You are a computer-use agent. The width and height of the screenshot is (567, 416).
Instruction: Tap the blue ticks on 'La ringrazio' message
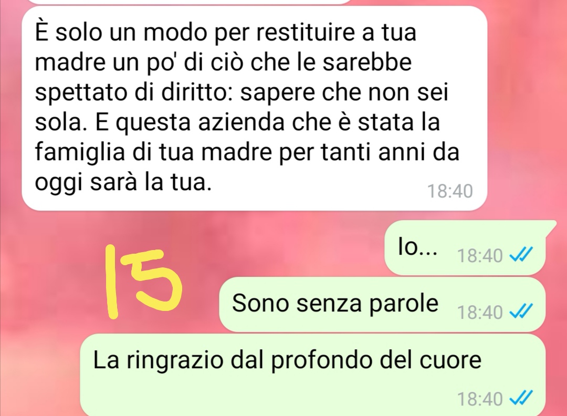click(x=521, y=398)
